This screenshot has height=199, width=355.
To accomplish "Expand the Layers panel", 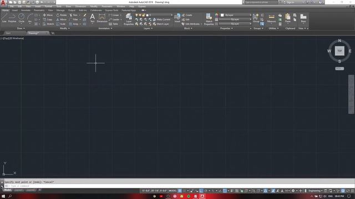I will 148,28.
